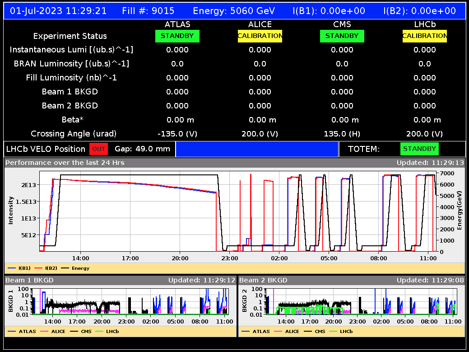
Task: Click performance chart "Updated: 11:29:13" stamp
Action: [x=430, y=163]
